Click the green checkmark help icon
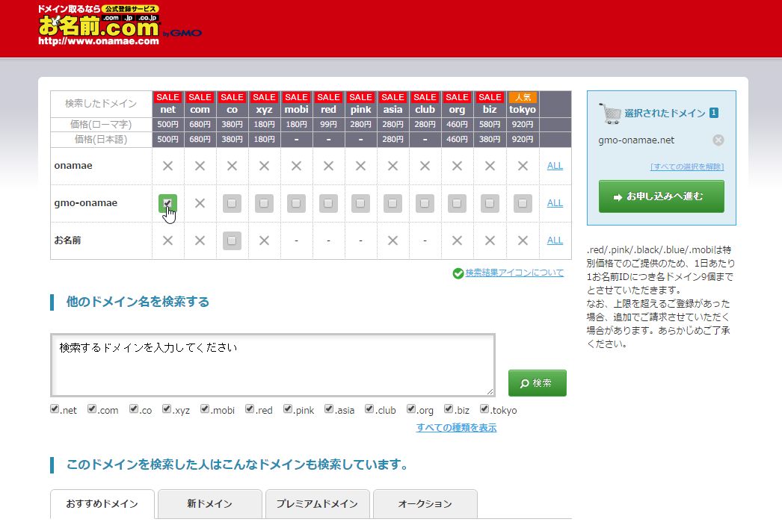Viewport: 782px width, 525px height. pos(458,273)
